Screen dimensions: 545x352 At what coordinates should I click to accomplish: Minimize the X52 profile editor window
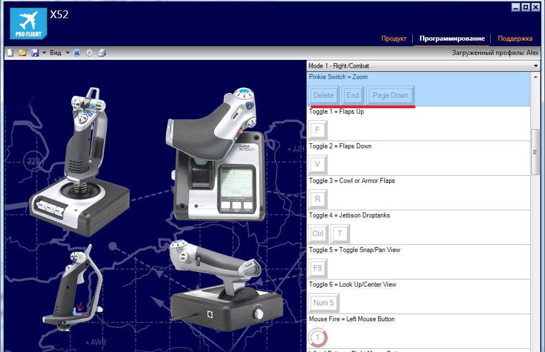tap(516, 7)
